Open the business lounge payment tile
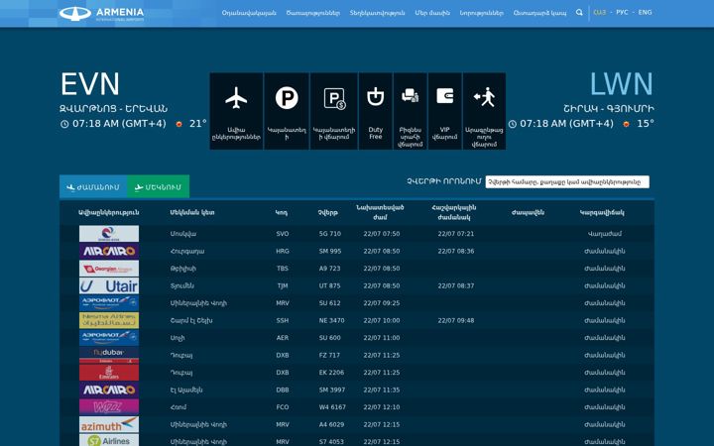Viewport: 714px width, 446px height. tap(410, 111)
